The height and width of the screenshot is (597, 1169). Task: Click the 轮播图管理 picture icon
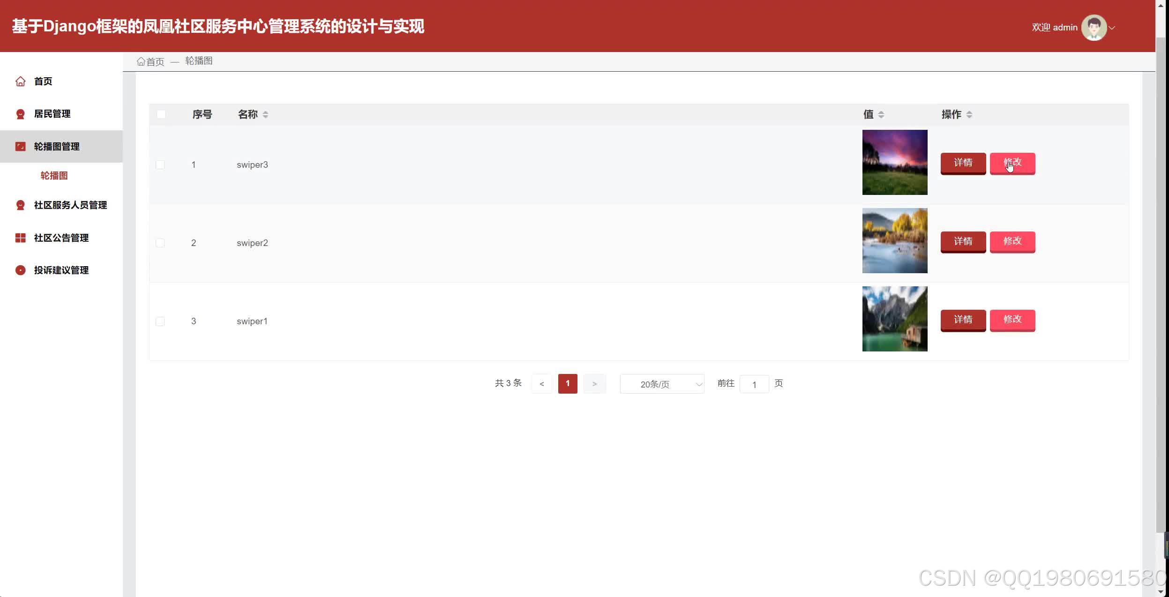tap(20, 147)
